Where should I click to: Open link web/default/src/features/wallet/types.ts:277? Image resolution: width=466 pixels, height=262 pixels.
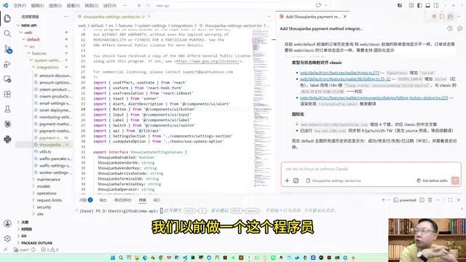pos(339,73)
